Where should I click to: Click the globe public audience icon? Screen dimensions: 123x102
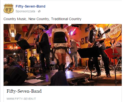pos(39,11)
